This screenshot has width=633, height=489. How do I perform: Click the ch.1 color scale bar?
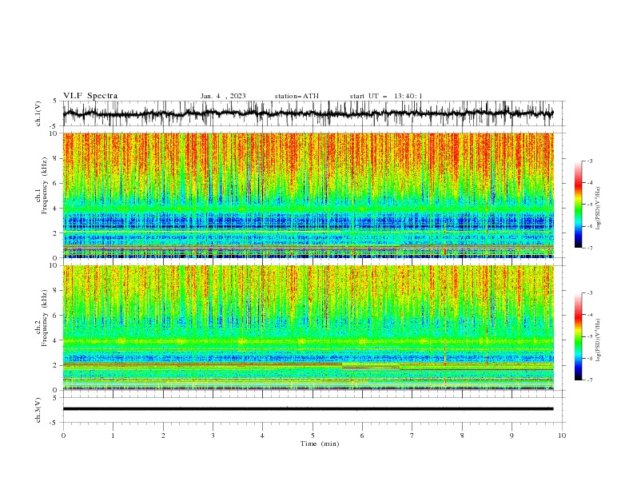point(579,205)
